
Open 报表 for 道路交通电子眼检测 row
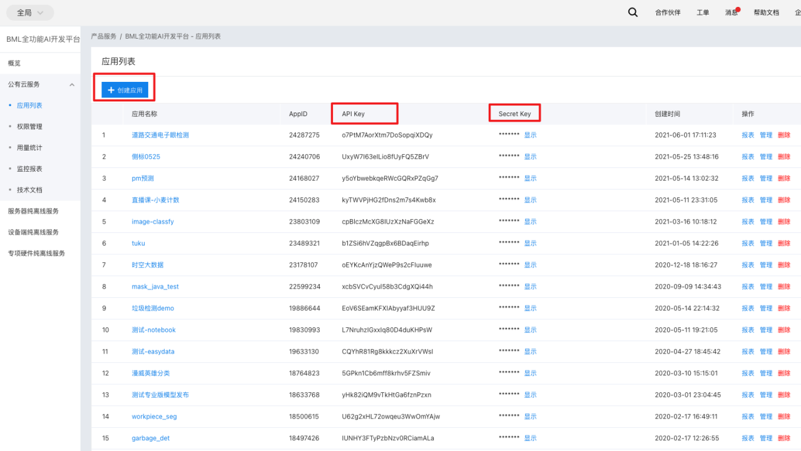tap(748, 135)
